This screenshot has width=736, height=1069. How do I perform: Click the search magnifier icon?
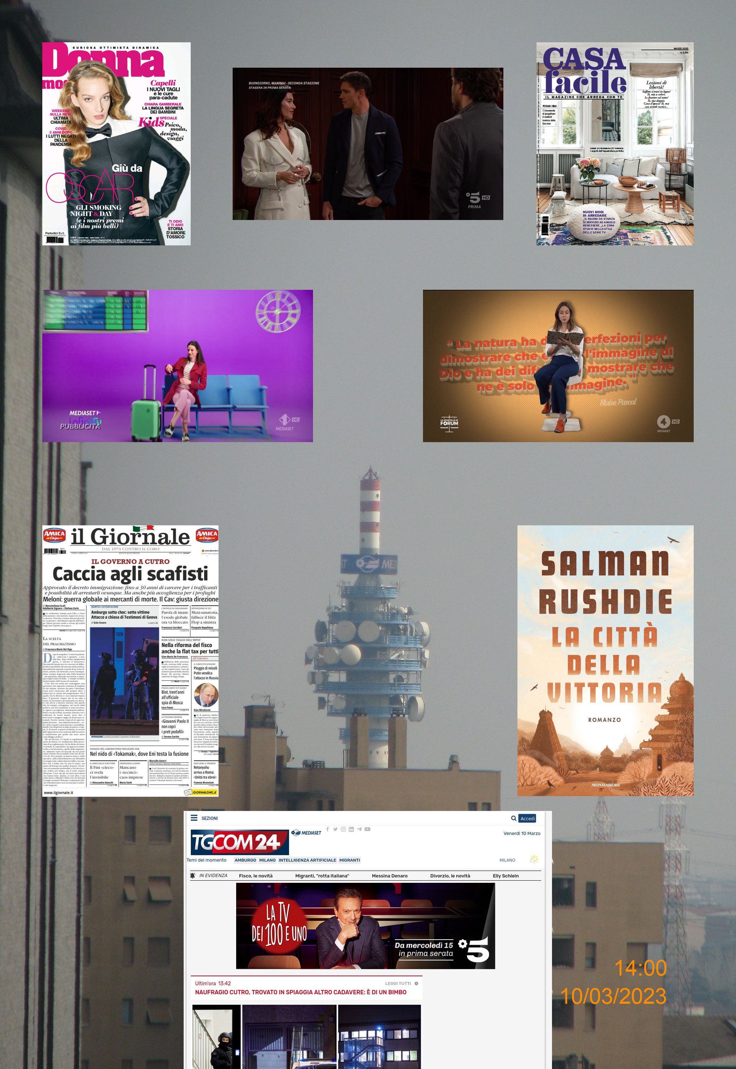coord(513,818)
